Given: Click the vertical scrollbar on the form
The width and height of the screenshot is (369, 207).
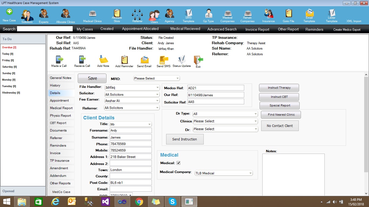Looking at the screenshot, I should tap(366, 124).
